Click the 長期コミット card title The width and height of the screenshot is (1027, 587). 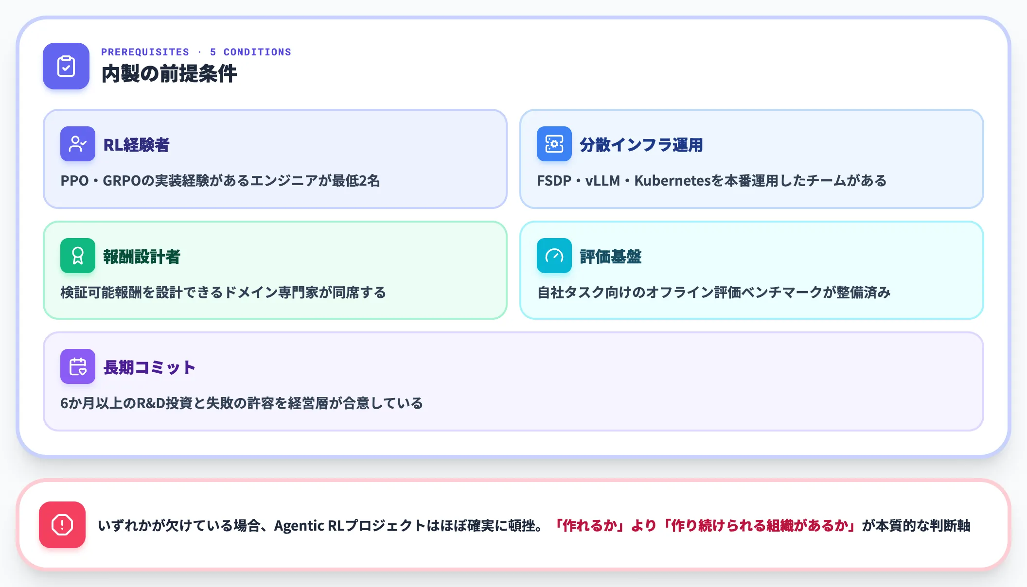150,367
